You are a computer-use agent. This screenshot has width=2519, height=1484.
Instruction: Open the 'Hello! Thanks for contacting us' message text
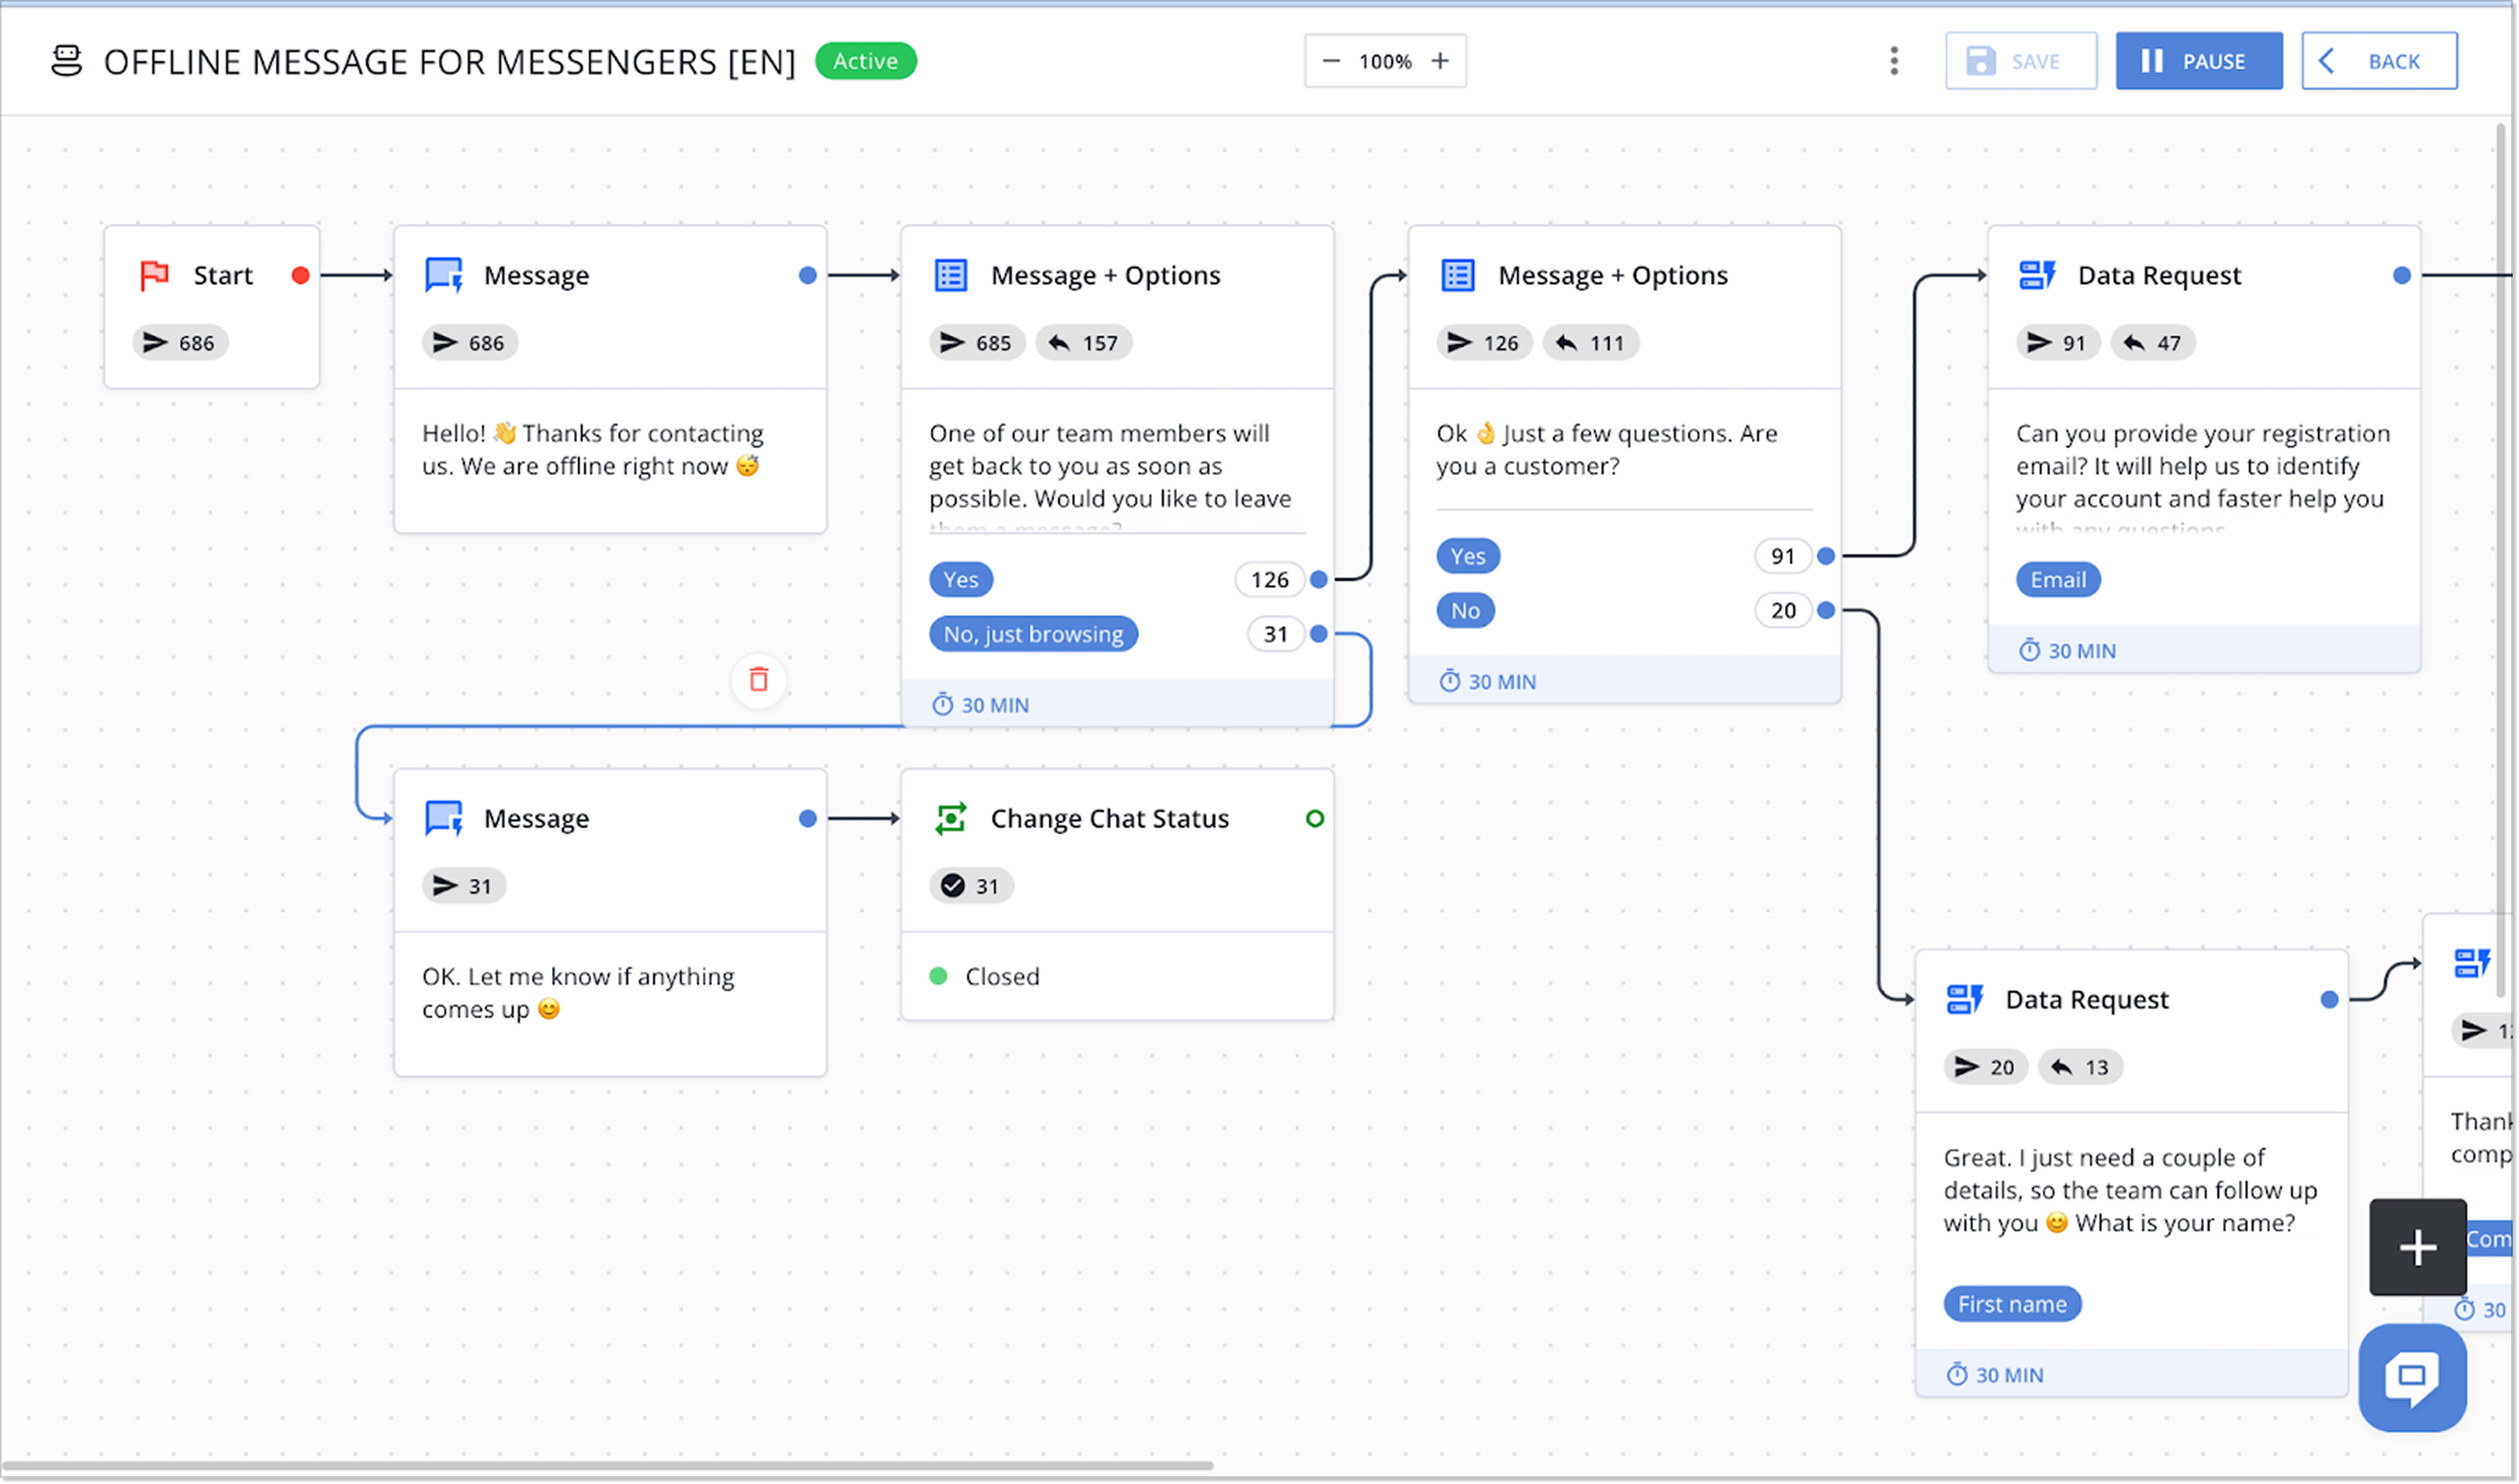[x=592, y=450]
